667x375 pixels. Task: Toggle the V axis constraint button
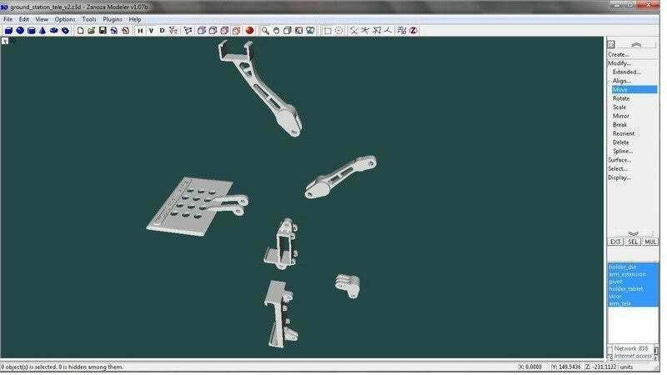tap(151, 31)
